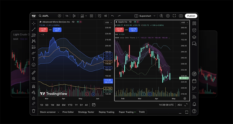Select the trend line drawing tool

pyautogui.click(x=34, y=29)
